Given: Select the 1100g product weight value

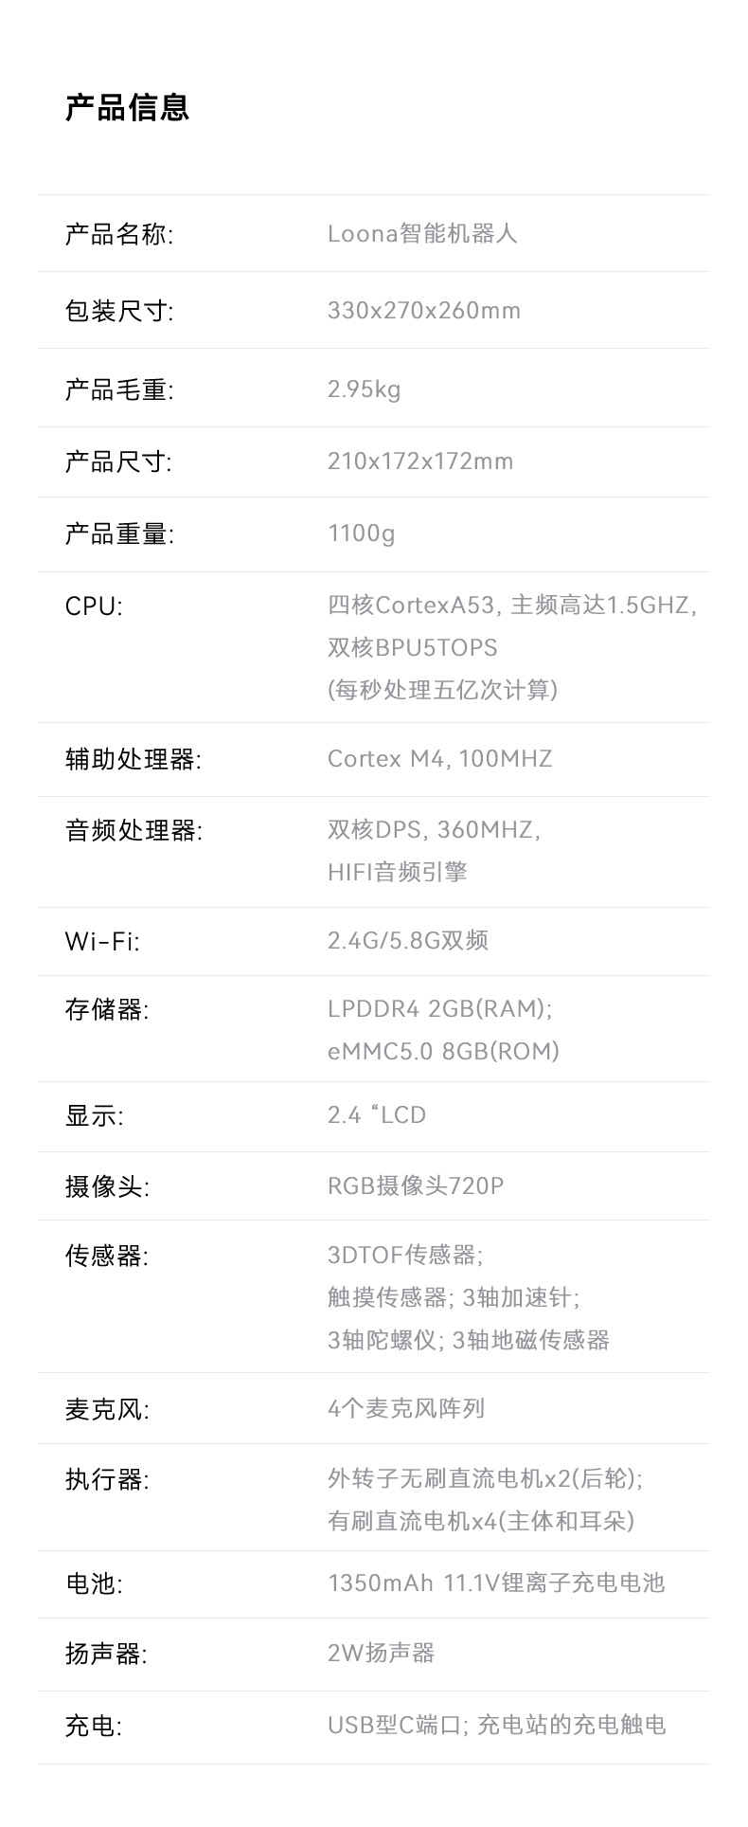Looking at the screenshot, I should (362, 534).
